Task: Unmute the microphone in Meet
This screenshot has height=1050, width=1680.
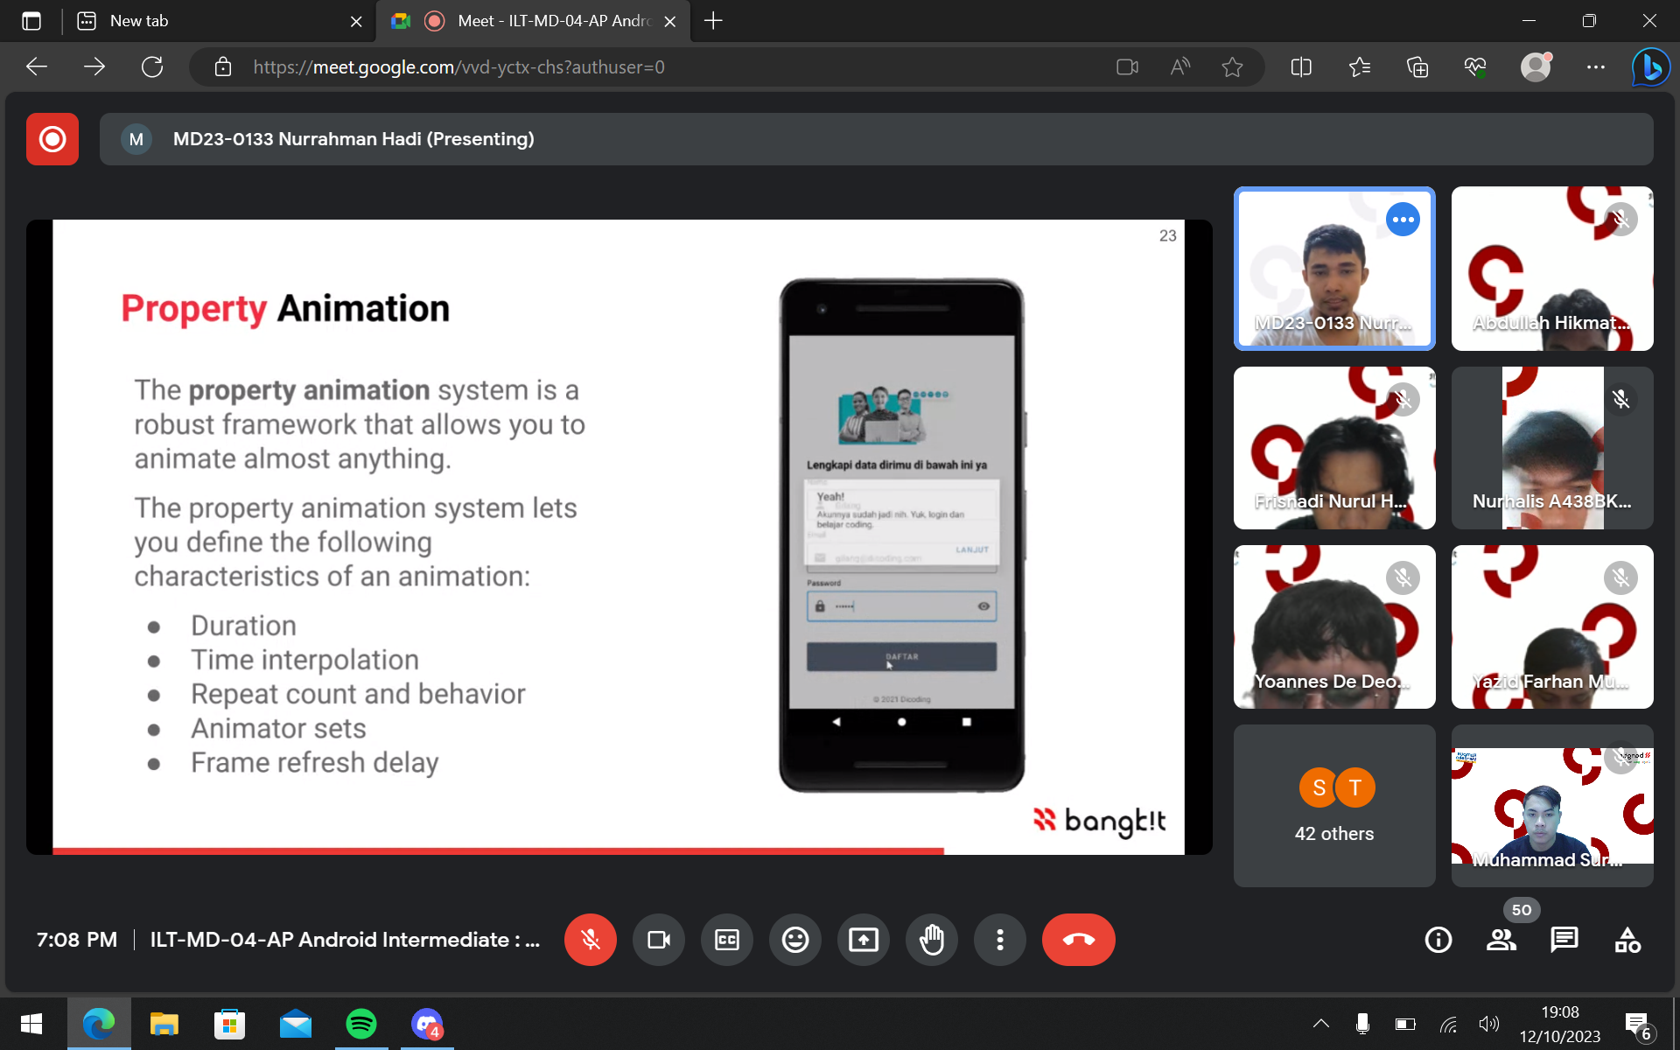Action: (x=591, y=940)
